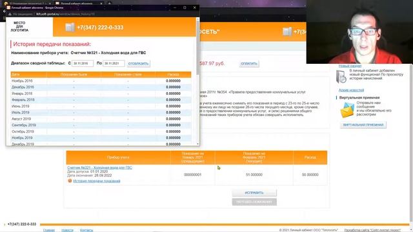Click the presenter's webcam video overlay
The width and height of the screenshot is (413, 232).
click(359, 32)
